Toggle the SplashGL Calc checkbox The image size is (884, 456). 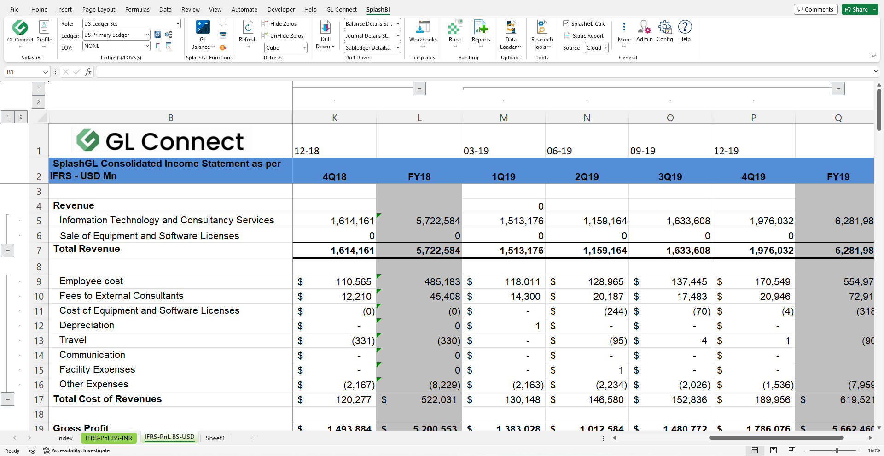click(x=566, y=23)
